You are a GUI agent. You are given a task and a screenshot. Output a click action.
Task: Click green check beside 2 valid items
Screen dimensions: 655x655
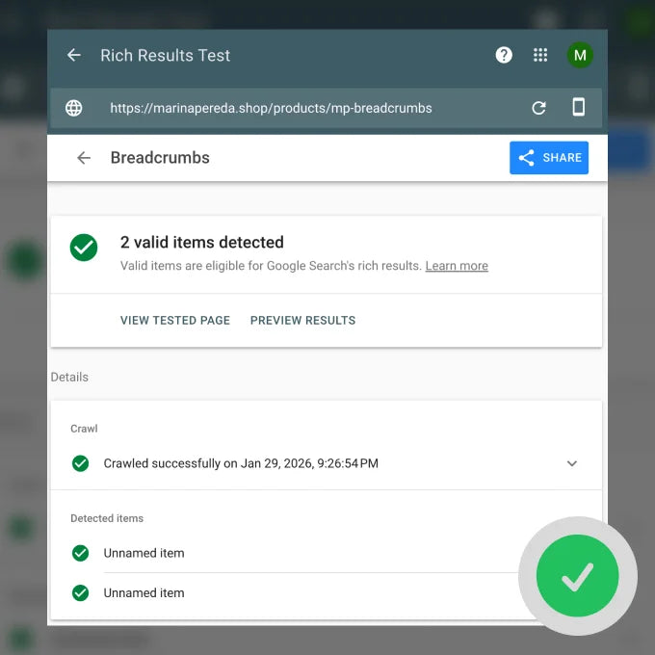84,248
